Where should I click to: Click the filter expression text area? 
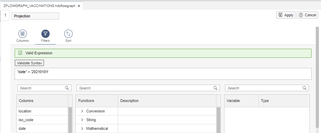coord(163,74)
